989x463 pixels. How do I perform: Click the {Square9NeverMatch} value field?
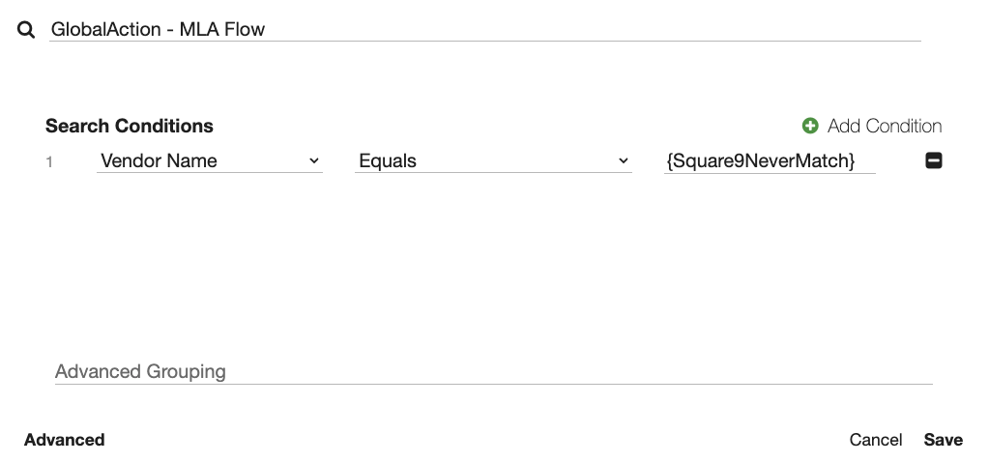coord(769,161)
